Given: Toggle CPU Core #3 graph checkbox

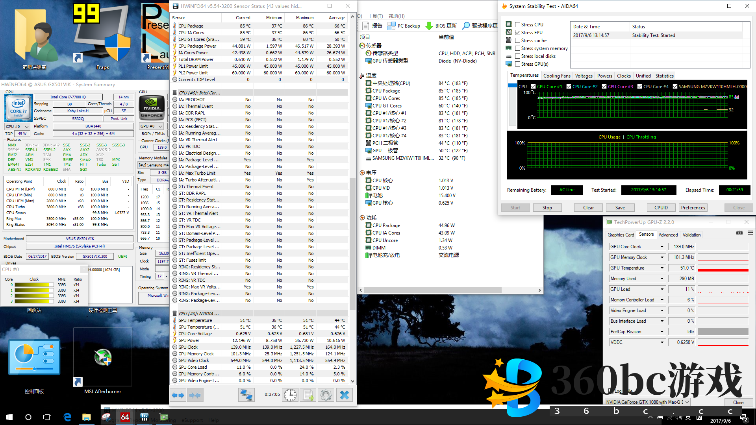Looking at the screenshot, I should click(x=604, y=87).
